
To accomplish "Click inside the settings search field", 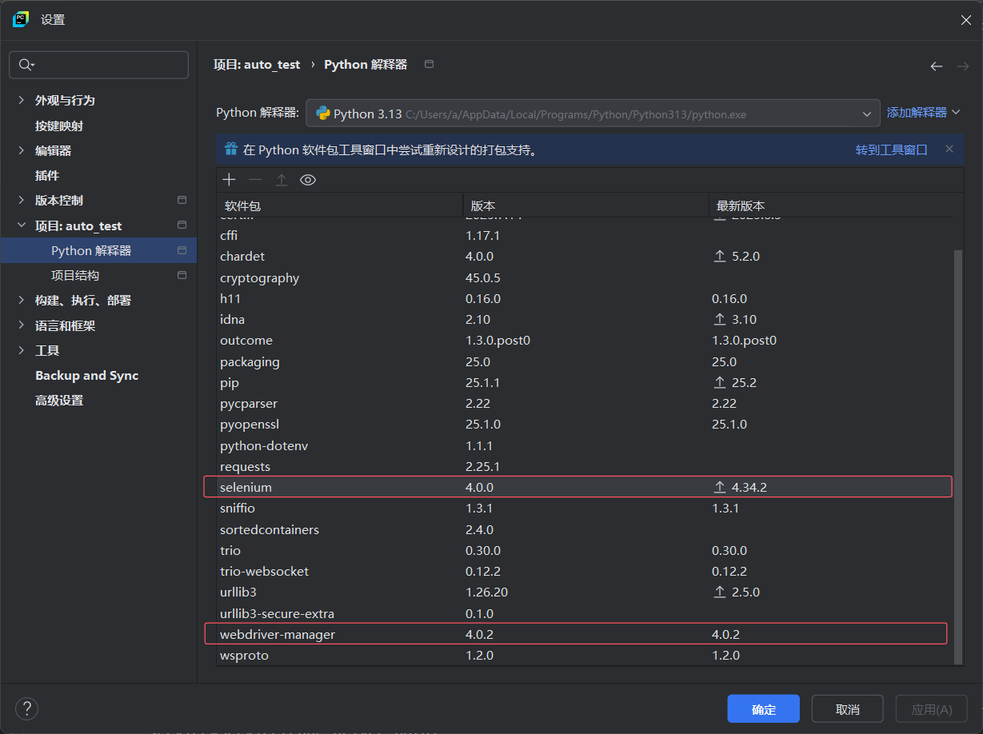I will click(98, 65).
